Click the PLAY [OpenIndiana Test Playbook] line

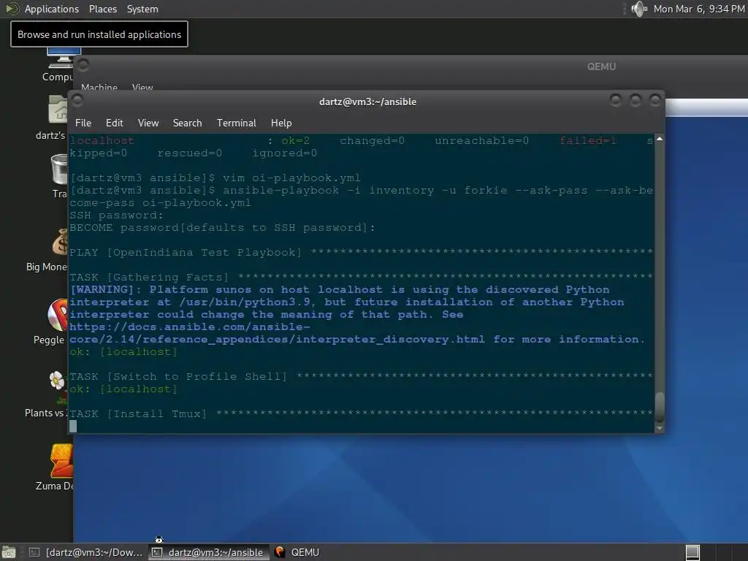pos(361,252)
